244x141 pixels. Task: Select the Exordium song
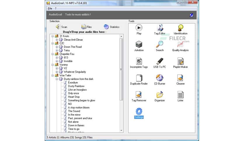73,83
